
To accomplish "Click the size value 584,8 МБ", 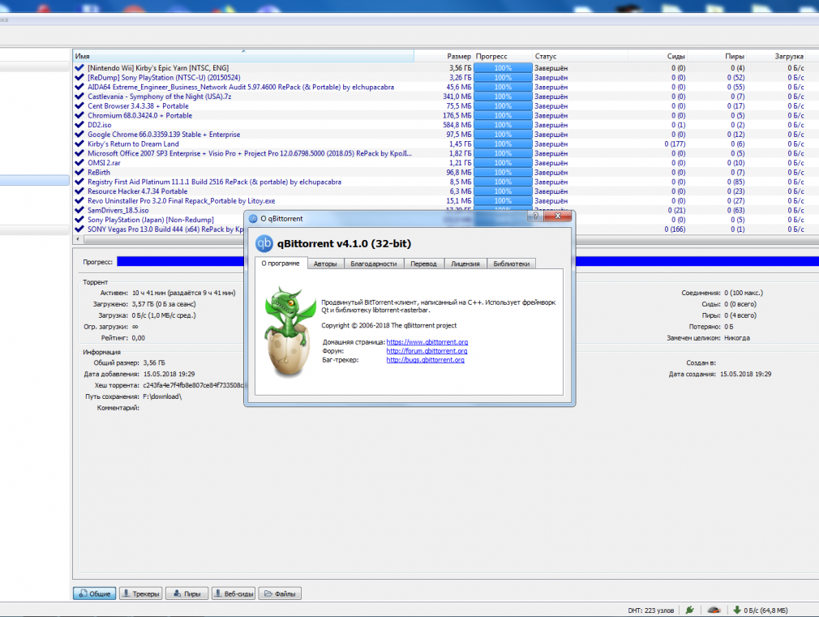I will click(457, 125).
